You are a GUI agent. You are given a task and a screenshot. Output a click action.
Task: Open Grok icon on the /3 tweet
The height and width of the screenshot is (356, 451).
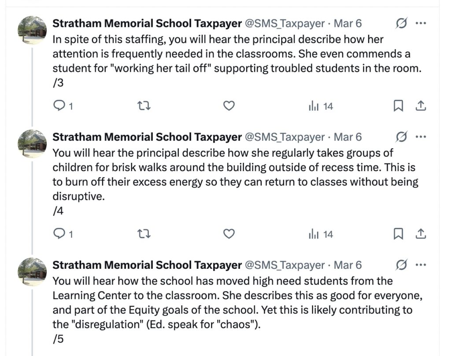tap(401, 23)
